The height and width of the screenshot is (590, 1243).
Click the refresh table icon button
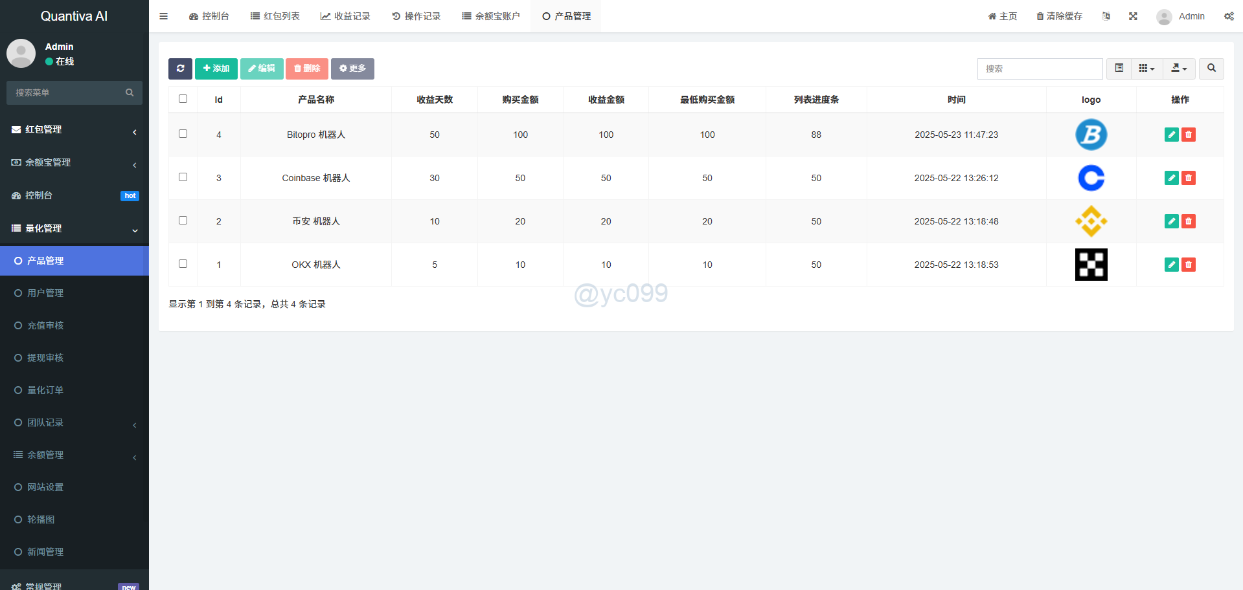180,69
